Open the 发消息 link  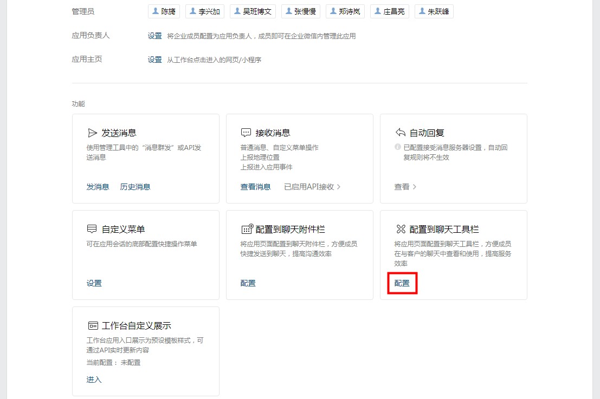(x=98, y=187)
